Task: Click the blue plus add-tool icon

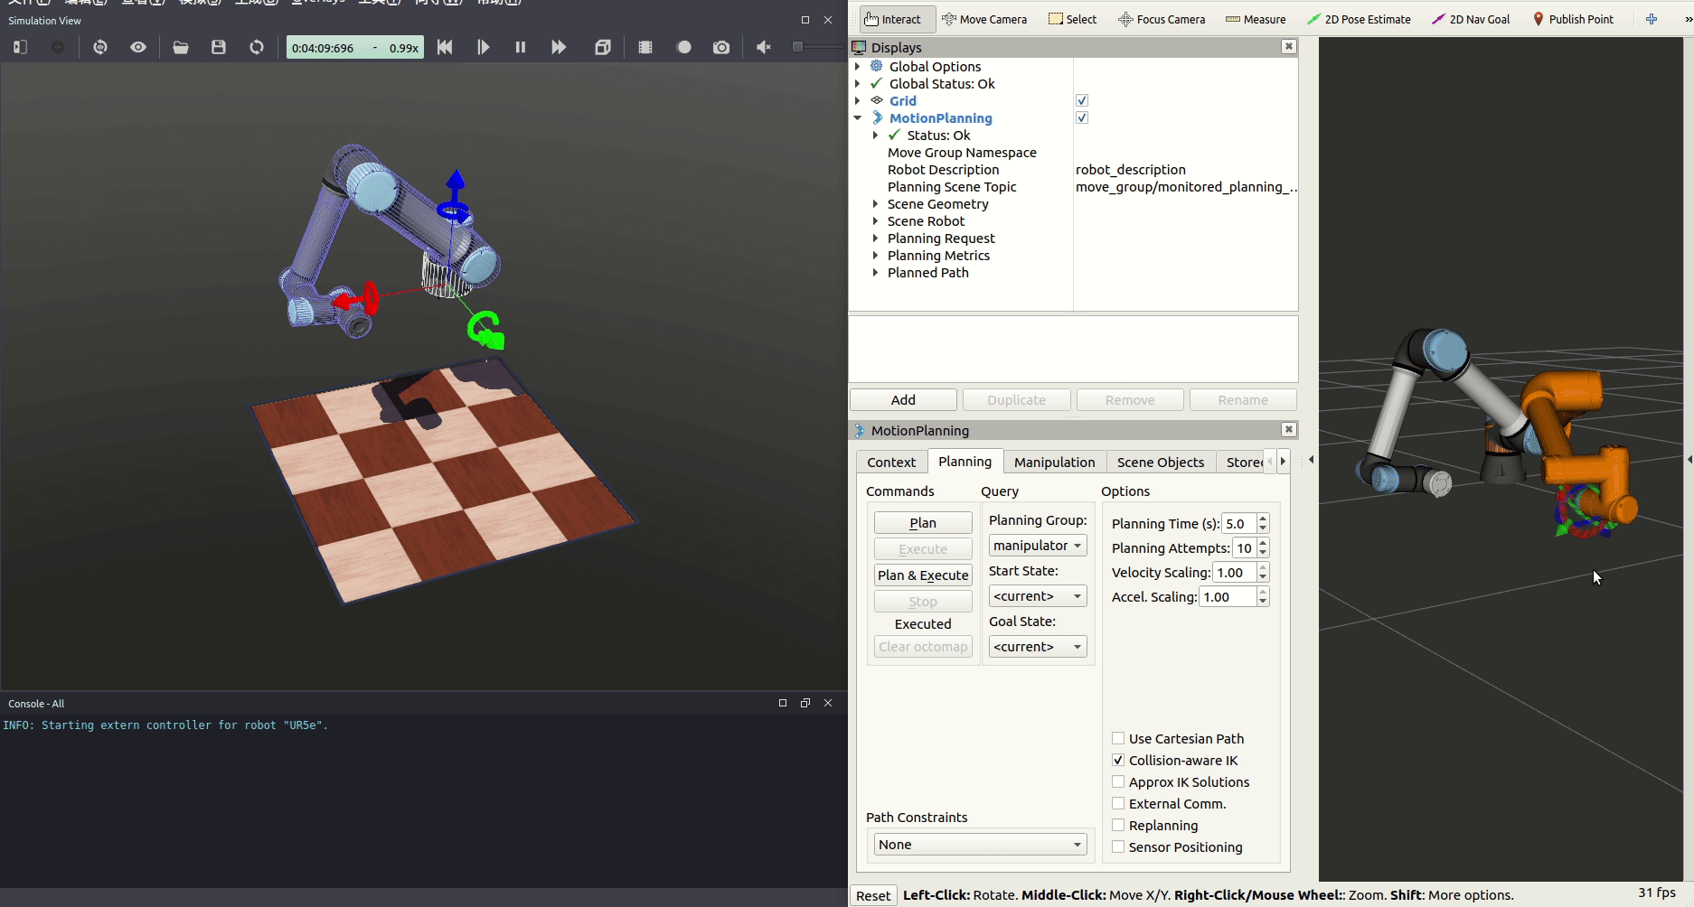Action: [1652, 19]
